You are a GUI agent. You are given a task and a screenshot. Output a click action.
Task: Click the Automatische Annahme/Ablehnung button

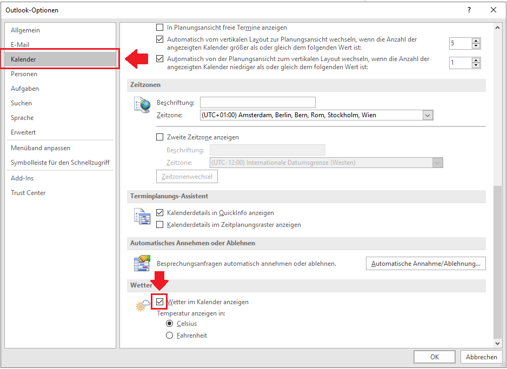coord(426,263)
